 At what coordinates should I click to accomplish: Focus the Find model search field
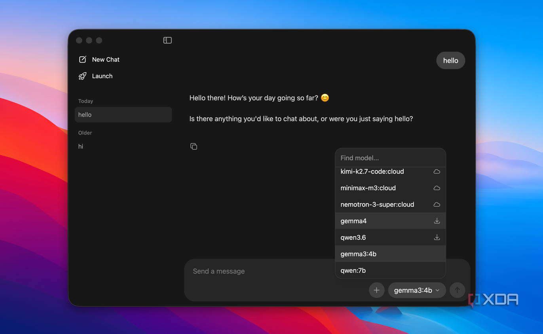tap(390, 158)
